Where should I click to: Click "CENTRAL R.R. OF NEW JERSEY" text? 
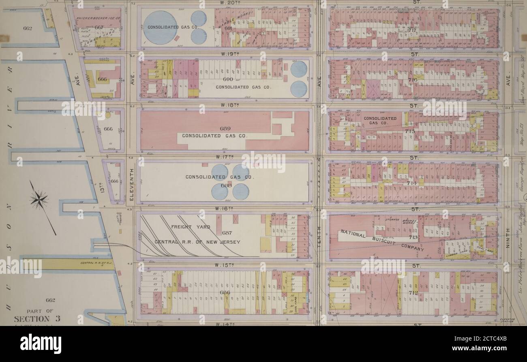coord(197,242)
